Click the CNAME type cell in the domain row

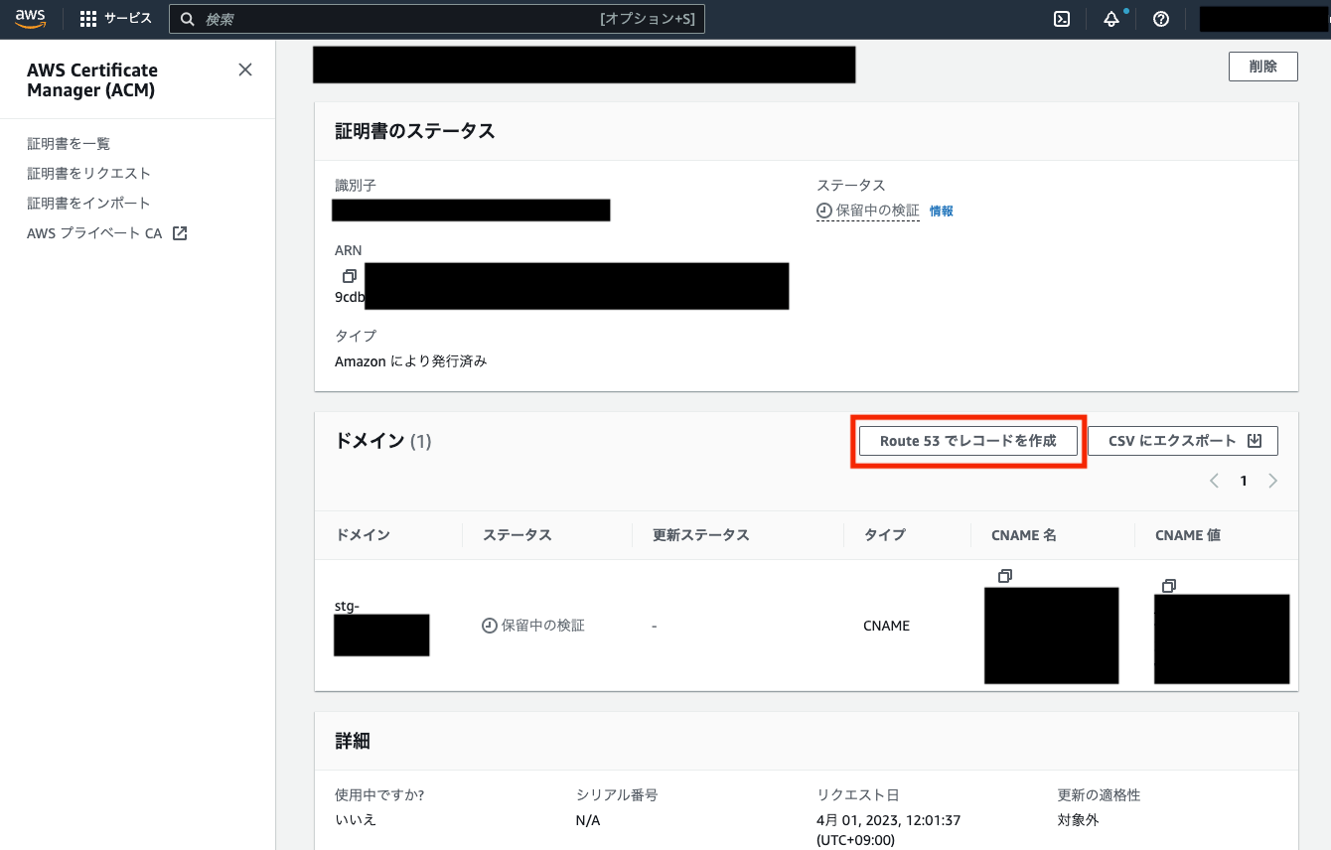point(887,626)
